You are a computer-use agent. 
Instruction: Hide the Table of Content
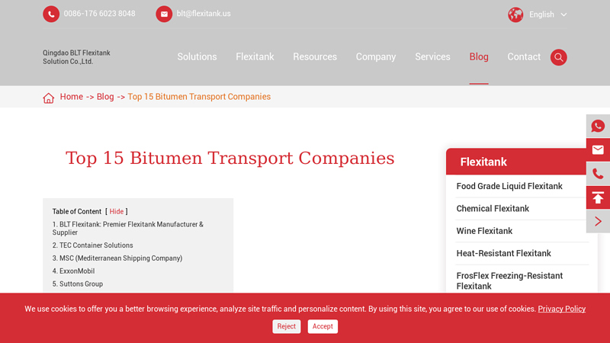[x=117, y=212]
